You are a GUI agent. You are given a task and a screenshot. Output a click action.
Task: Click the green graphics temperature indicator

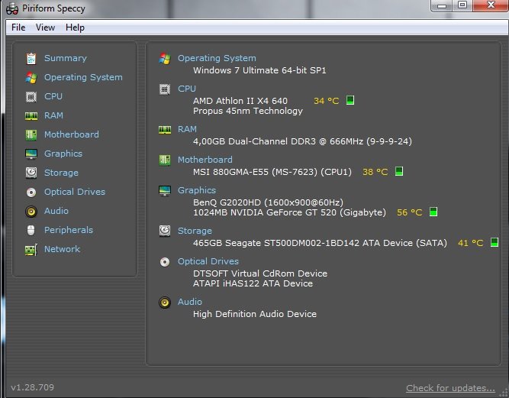click(x=433, y=212)
